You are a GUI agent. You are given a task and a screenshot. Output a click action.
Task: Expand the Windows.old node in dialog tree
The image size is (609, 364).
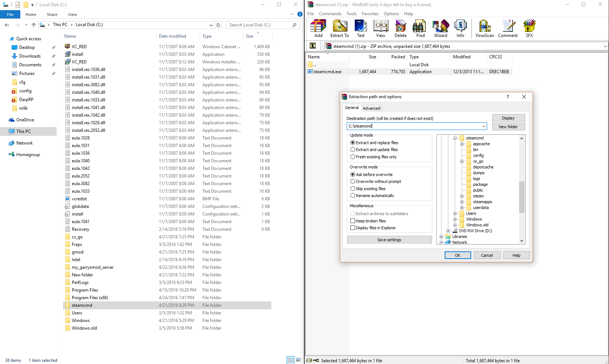455,225
